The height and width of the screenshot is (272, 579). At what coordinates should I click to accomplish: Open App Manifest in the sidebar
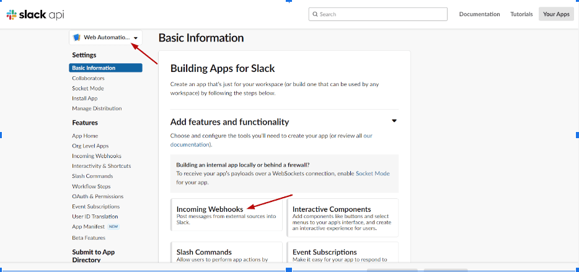tap(88, 227)
